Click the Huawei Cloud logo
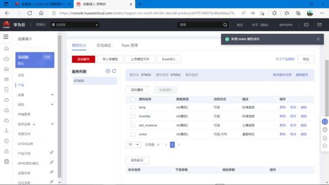This screenshot has height=185, width=329. tap(6, 25)
